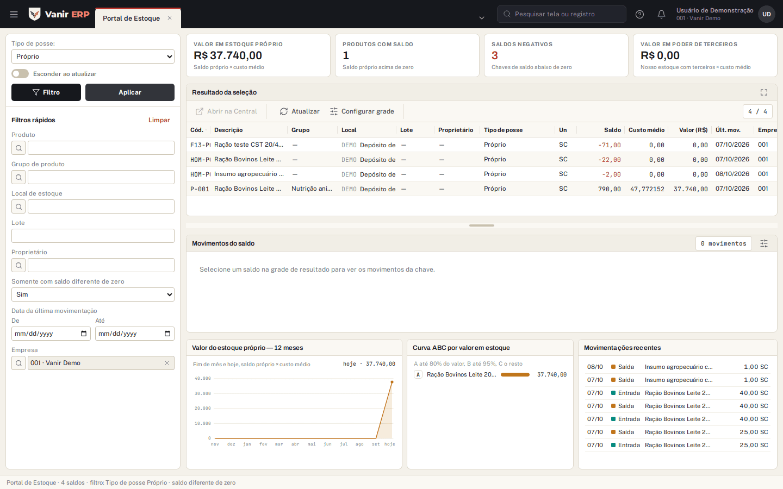Screen dimensions: 783x489
Task: Open the Local de estoque lookup icon
Action: click(18, 206)
